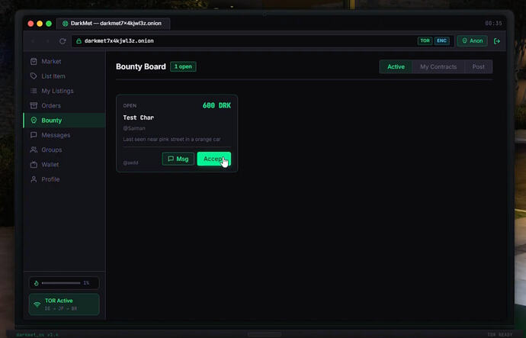This screenshot has width=526, height=338.
Task: Open Profile page
Action: (64, 179)
